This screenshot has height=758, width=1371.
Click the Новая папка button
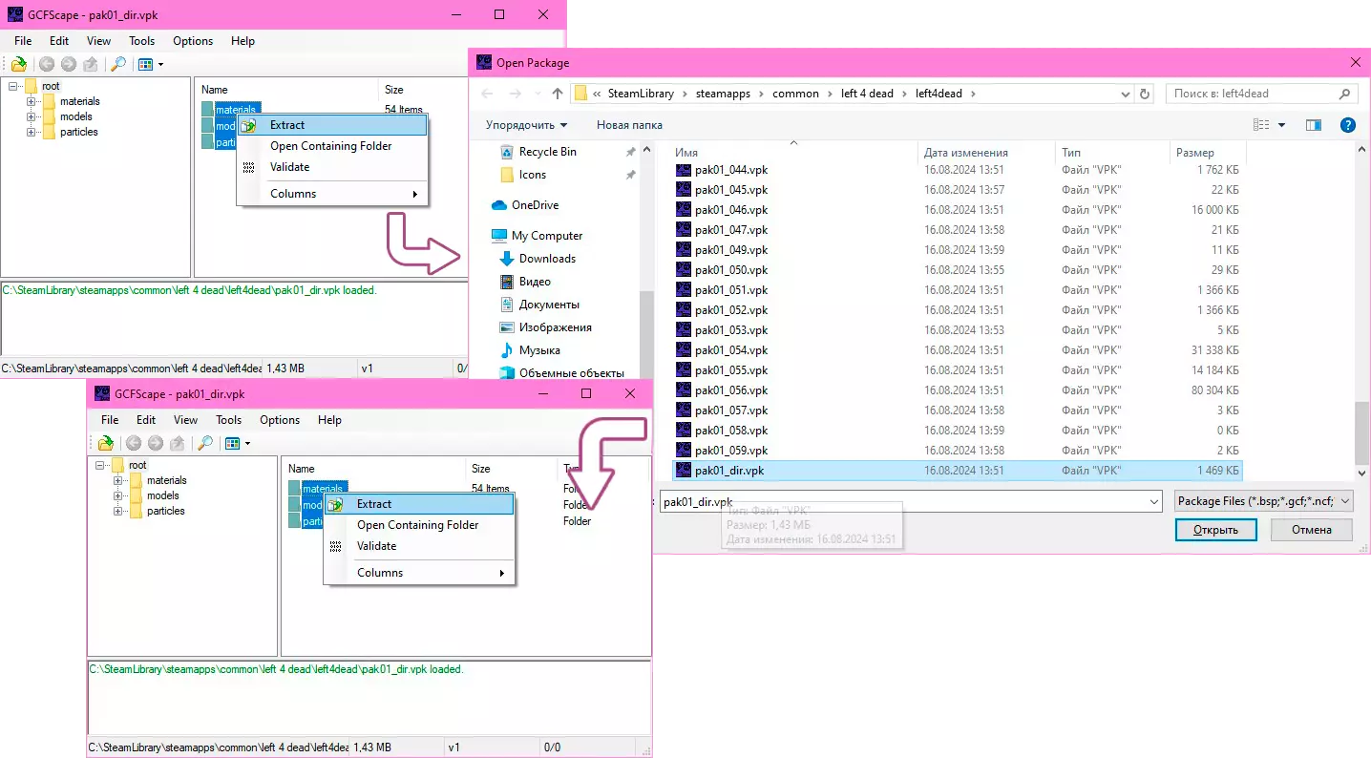click(629, 125)
